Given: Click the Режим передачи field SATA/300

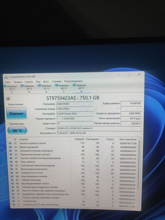Looking at the screenshot, I should pyautogui.click(x=75, y=118).
